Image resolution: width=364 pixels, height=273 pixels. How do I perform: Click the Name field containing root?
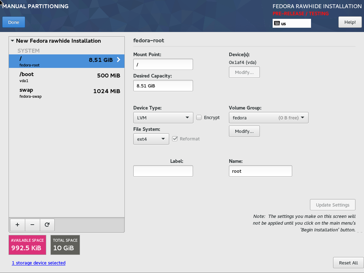[261, 171]
